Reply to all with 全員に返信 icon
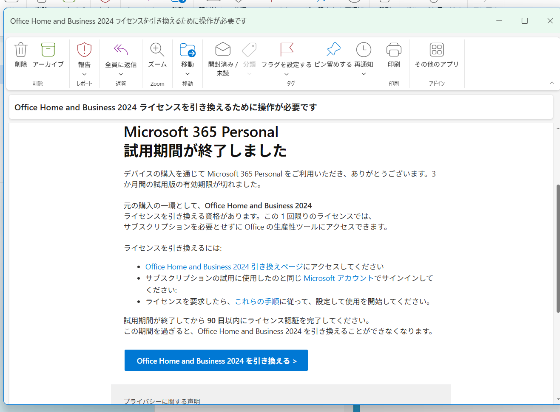The image size is (560, 412). [121, 50]
